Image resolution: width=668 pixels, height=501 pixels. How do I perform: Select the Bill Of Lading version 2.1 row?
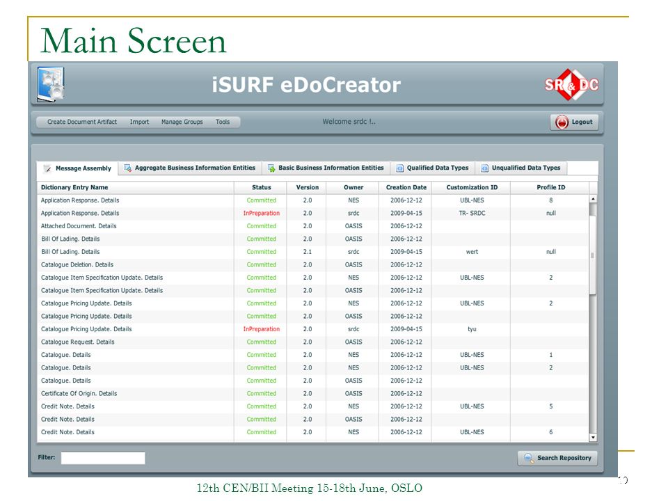click(x=313, y=252)
